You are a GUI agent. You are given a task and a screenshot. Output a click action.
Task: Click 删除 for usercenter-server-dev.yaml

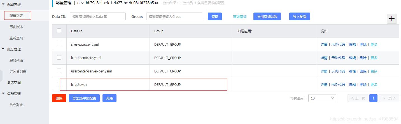363,71
